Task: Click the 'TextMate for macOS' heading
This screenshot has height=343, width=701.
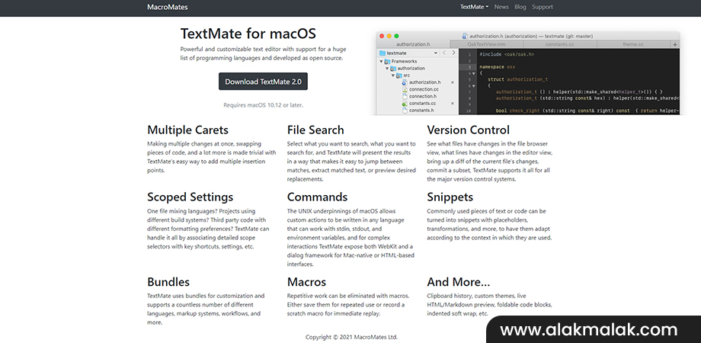Action: 248,34
